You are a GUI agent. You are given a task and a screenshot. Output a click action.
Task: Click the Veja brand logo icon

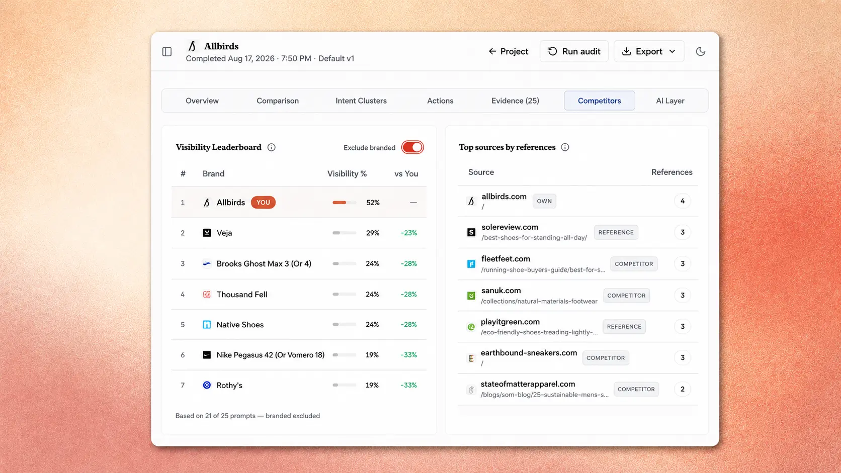point(207,233)
